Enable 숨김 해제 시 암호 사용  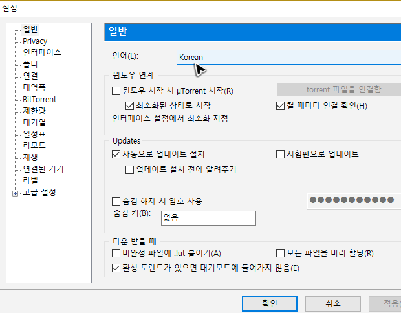coord(116,201)
